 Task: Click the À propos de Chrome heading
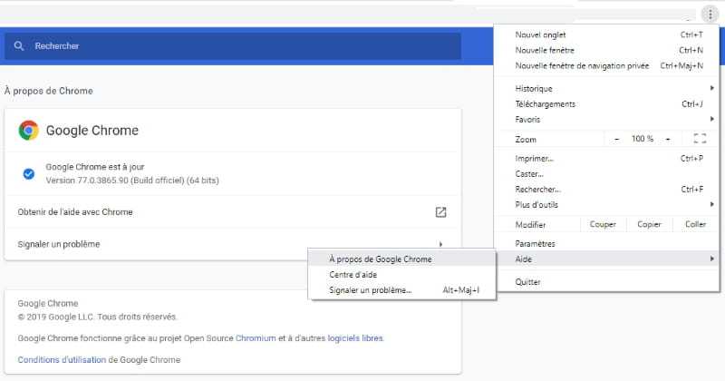[x=49, y=92]
